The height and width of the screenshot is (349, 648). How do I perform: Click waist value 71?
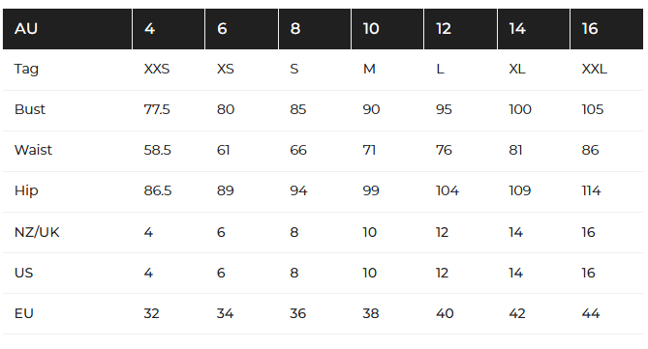click(387, 150)
